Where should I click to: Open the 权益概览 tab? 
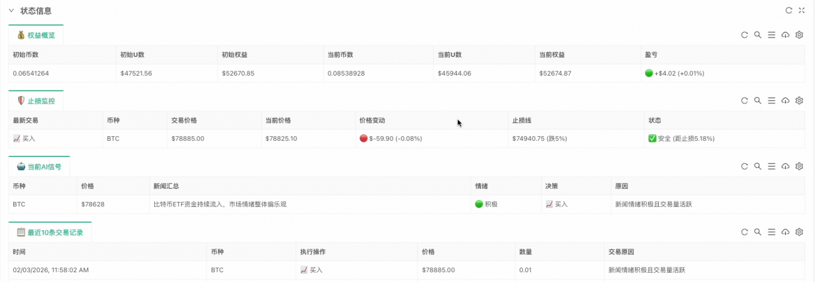point(36,35)
